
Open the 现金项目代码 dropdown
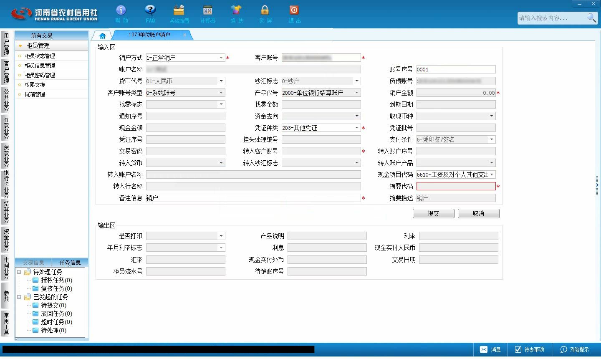click(x=492, y=174)
